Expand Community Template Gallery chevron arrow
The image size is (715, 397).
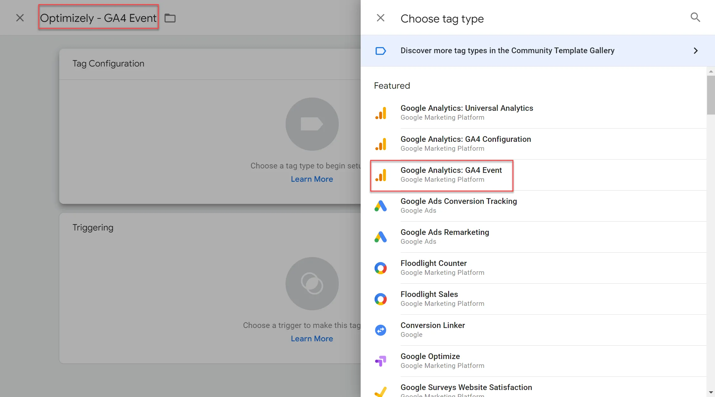pos(696,51)
